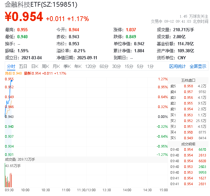210x196 pixels.
Task: Select 买4 order row at 0.950
Action: [x=188, y=132]
